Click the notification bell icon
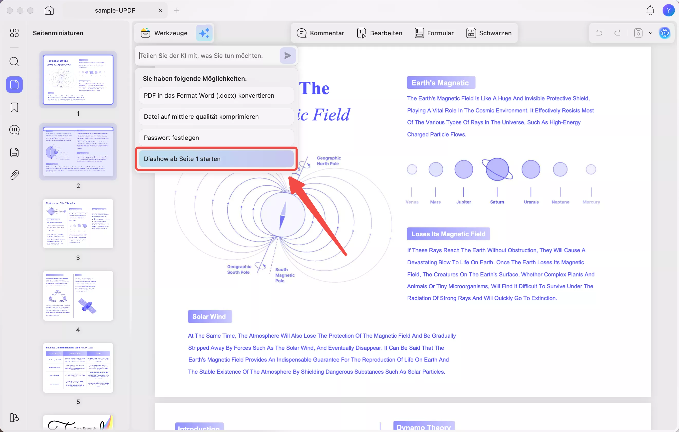 pyautogui.click(x=650, y=11)
